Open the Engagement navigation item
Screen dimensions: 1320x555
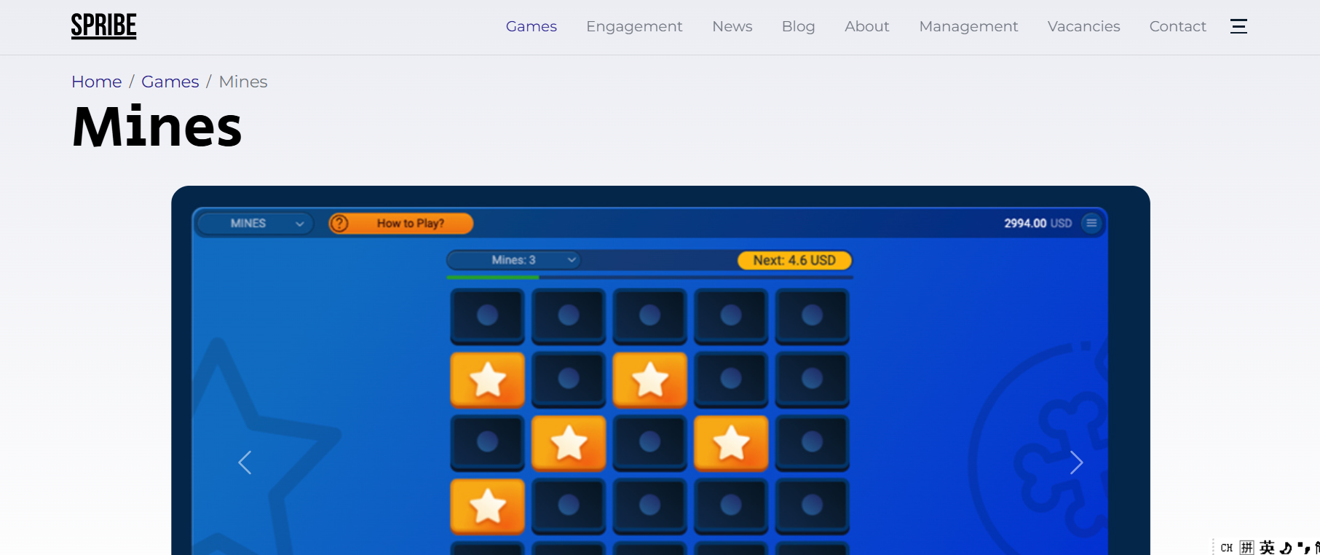(634, 26)
